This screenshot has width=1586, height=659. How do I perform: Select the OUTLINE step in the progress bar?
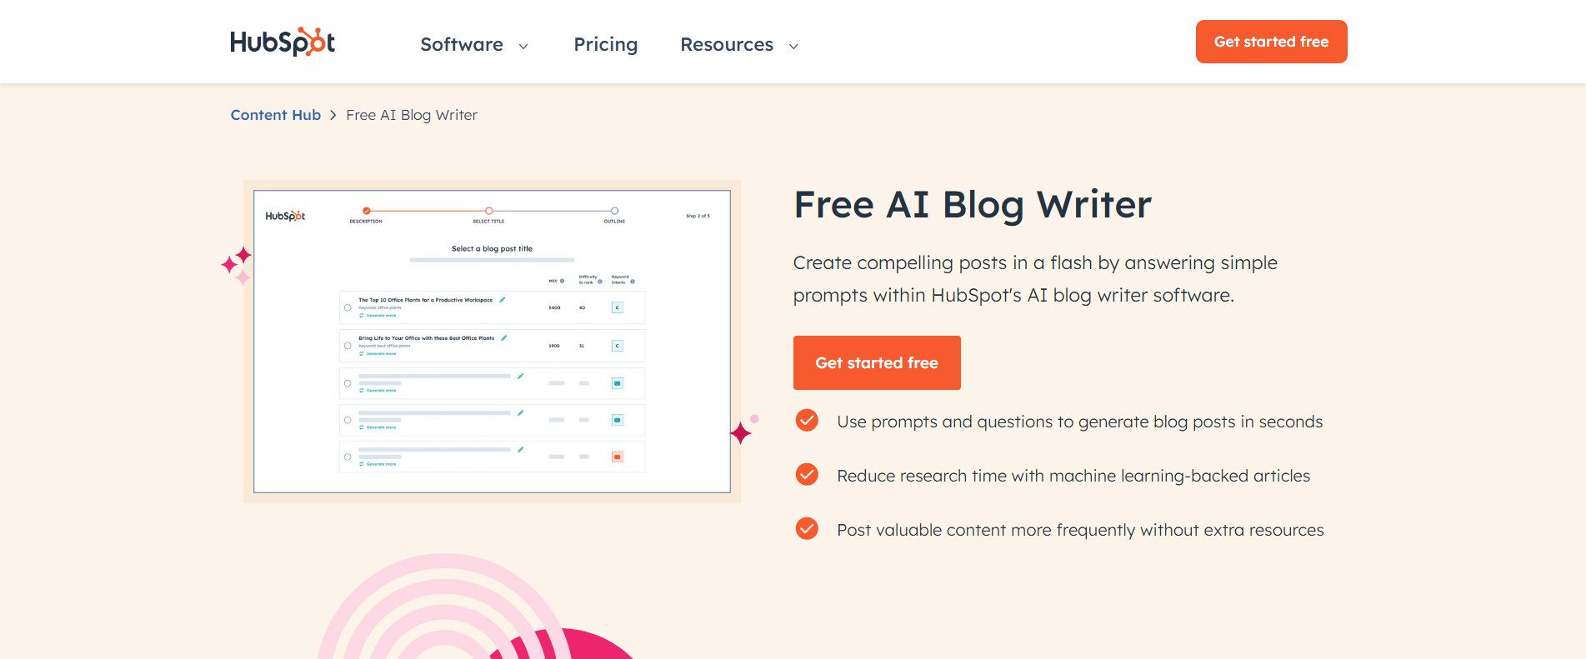614,210
